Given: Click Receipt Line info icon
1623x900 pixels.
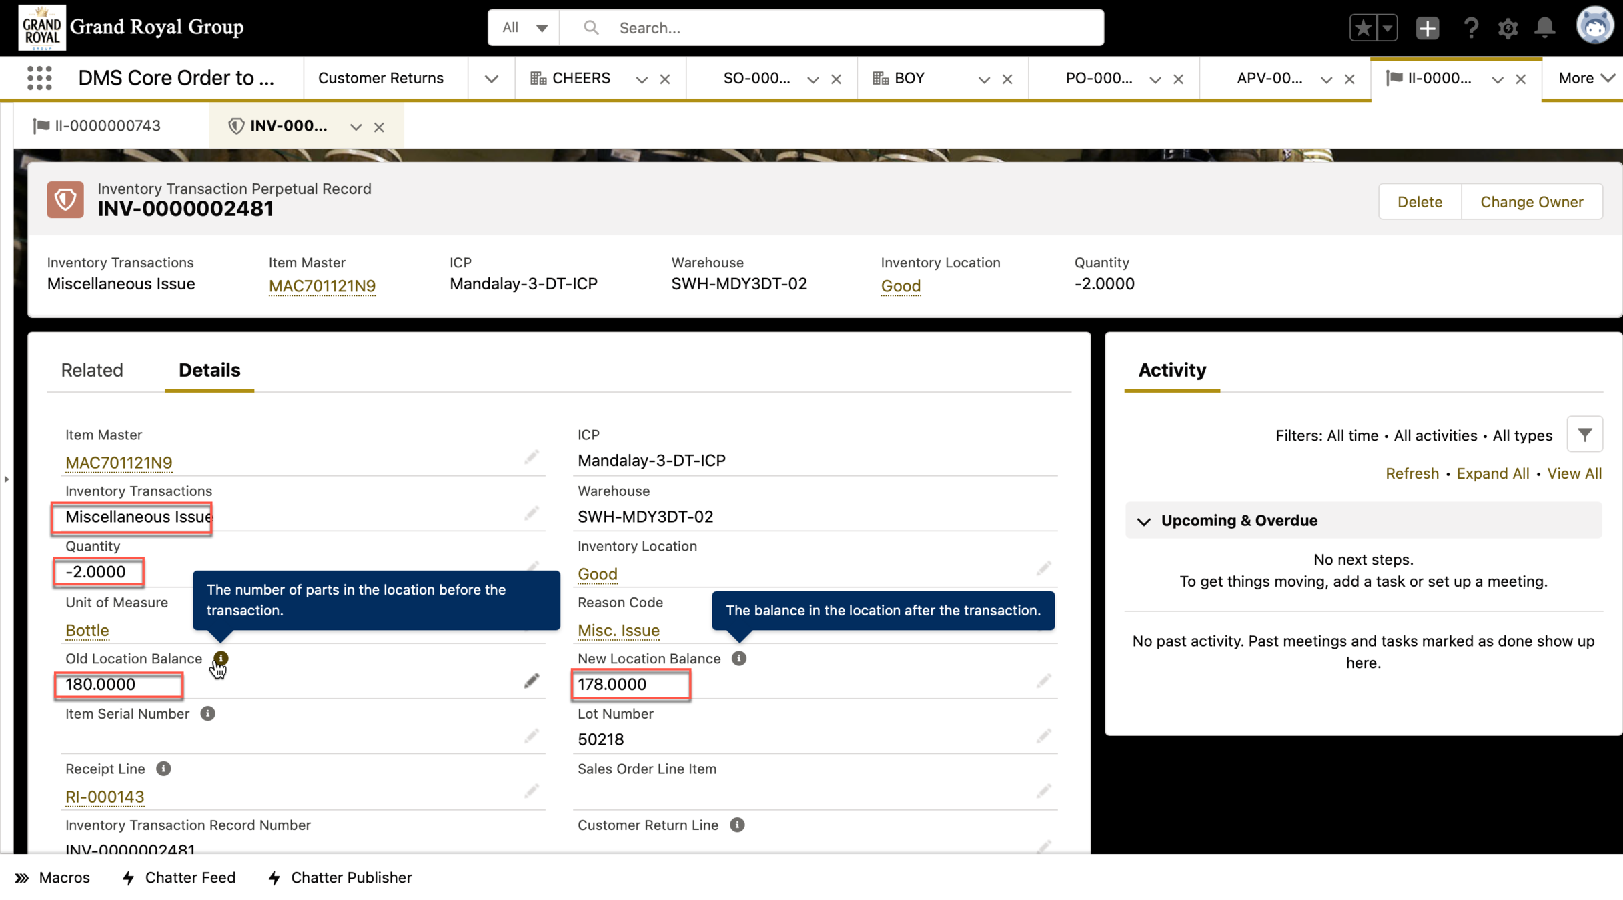Looking at the screenshot, I should [163, 769].
